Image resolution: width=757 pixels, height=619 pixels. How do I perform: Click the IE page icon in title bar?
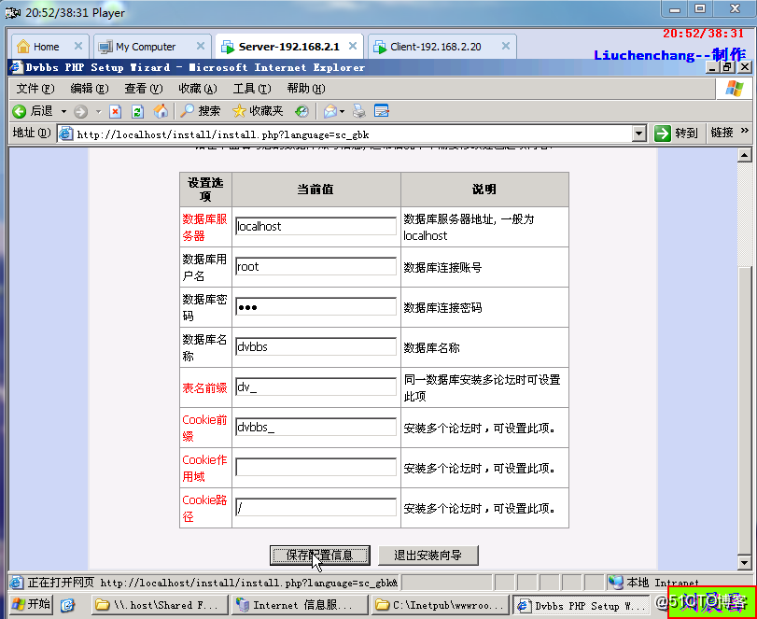click(x=18, y=67)
